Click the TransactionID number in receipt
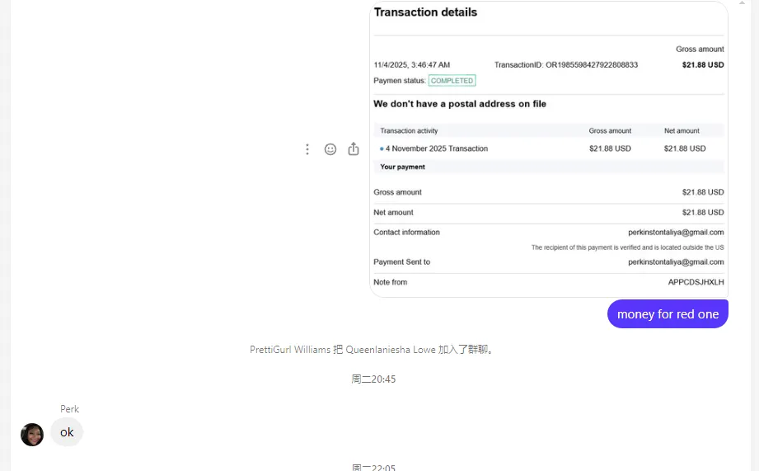 pos(591,65)
